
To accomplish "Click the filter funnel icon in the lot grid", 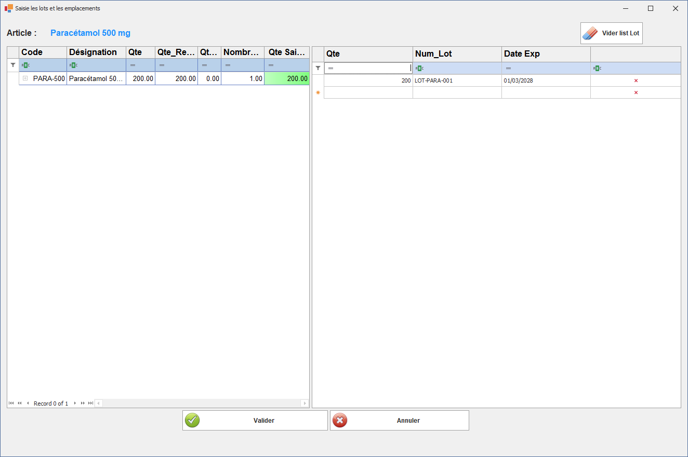I will click(318, 68).
